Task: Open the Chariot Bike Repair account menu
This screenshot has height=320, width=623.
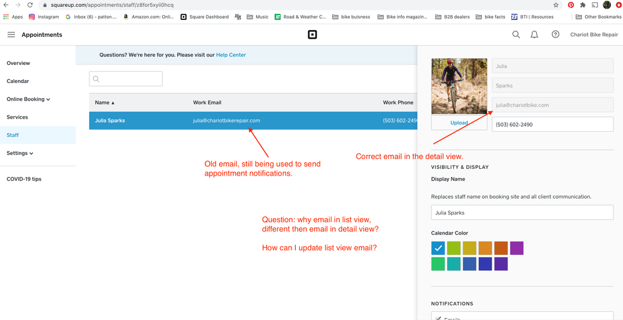Action: [x=594, y=34]
